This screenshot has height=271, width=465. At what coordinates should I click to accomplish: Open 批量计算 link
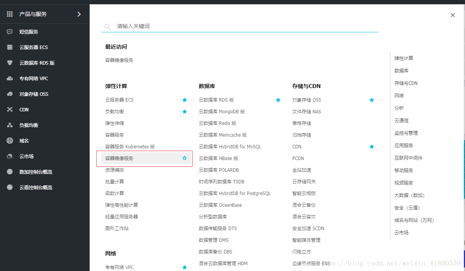point(115,181)
